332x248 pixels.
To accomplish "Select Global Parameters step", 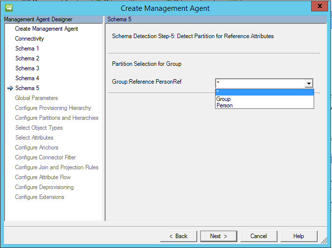I will 36,98.
